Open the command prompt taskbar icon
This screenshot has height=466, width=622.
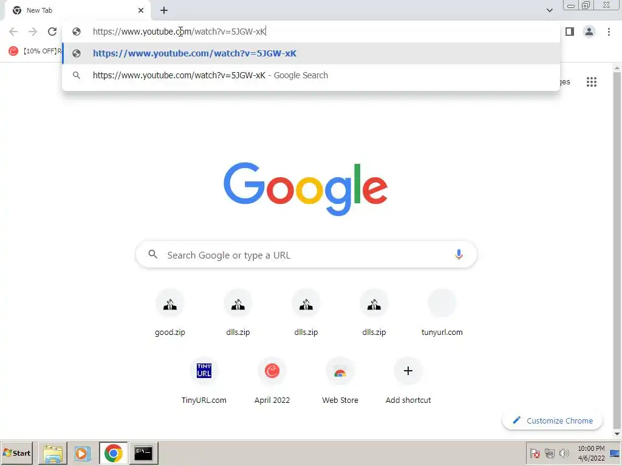tap(143, 453)
